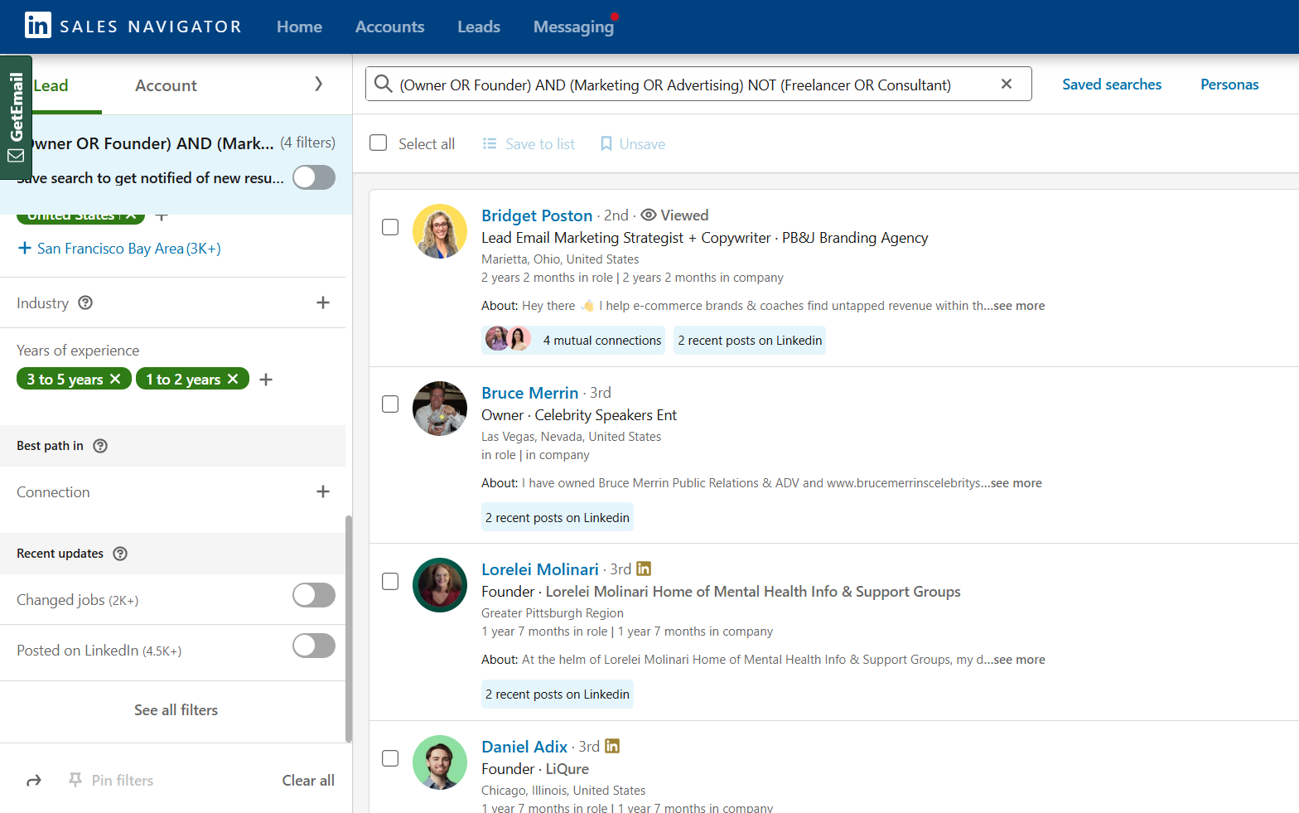
Task: Open Bruce Merrin's profile name link
Action: coord(529,393)
